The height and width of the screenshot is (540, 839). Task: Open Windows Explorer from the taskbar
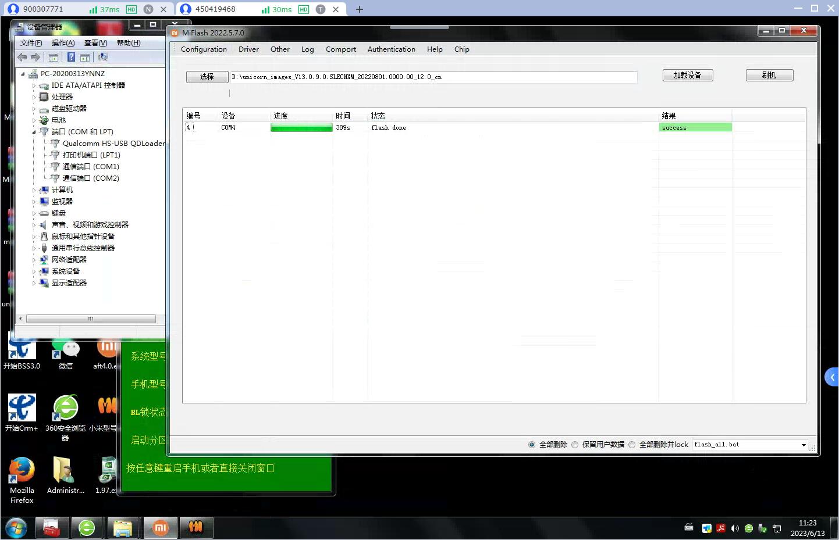coord(123,528)
